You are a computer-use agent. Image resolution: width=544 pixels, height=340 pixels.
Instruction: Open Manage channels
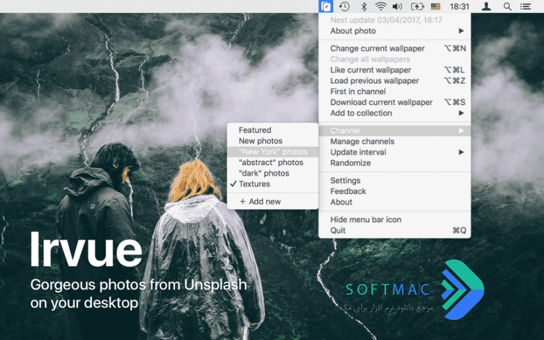tap(395, 141)
